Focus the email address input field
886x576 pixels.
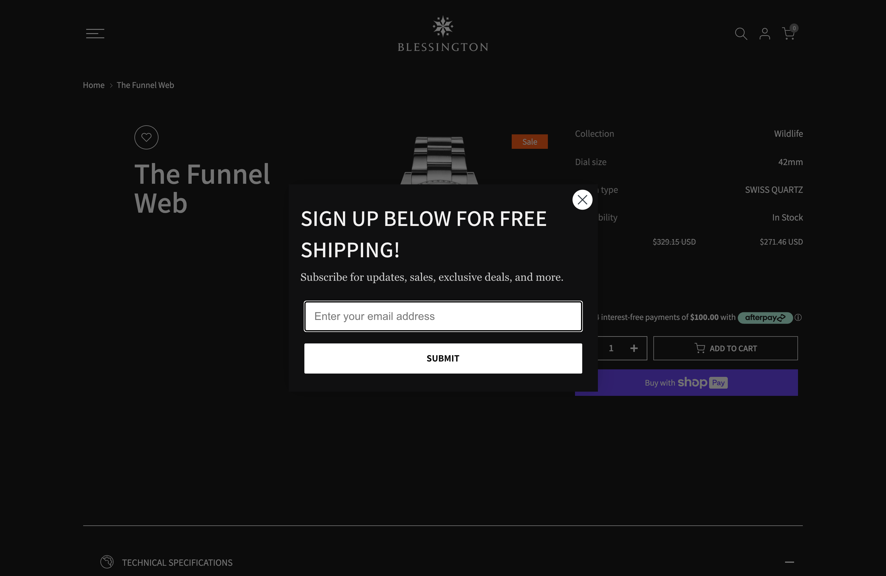443,316
